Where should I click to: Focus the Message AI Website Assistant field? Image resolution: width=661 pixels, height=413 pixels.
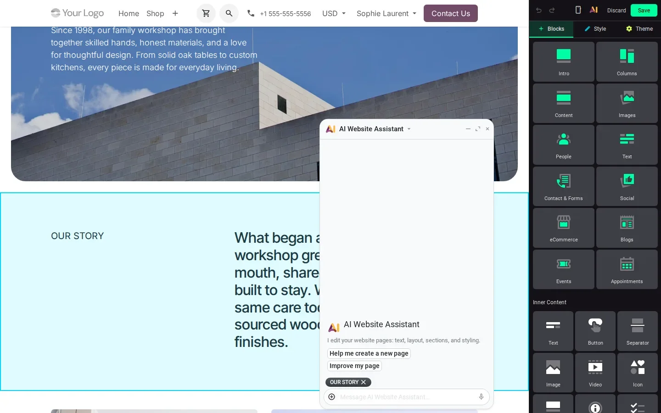407,397
